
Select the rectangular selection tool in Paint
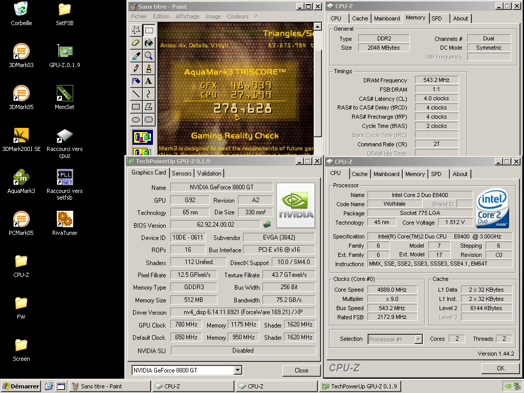click(x=149, y=30)
